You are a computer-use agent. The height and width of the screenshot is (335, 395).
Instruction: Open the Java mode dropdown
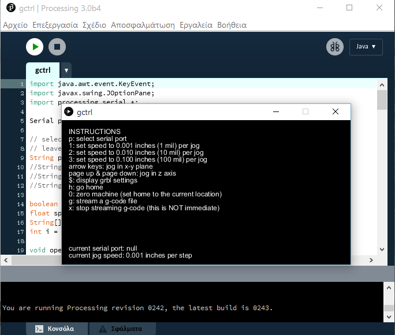(366, 47)
